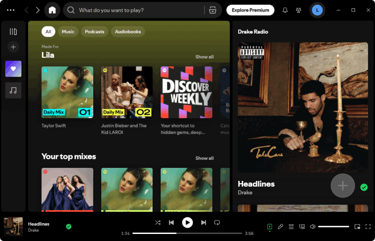This screenshot has height=241, width=375.
Task: Open the Home button
Action: pos(52,10)
